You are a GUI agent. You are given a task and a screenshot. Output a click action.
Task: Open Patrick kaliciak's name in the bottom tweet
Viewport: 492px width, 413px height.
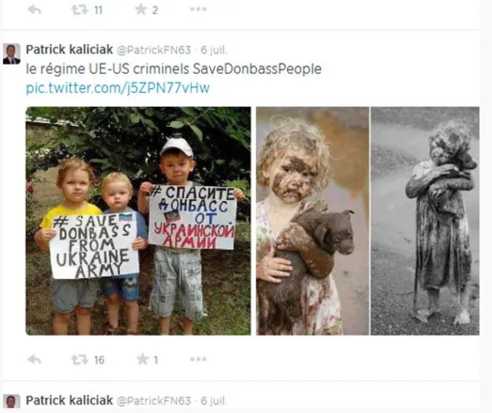pos(69,400)
